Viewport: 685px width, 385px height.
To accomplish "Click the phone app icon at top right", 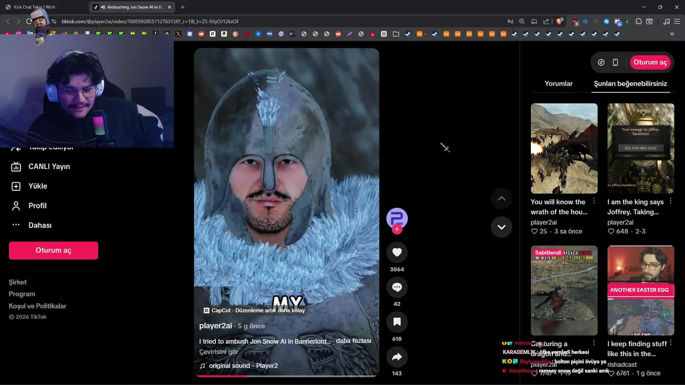I will [615, 62].
